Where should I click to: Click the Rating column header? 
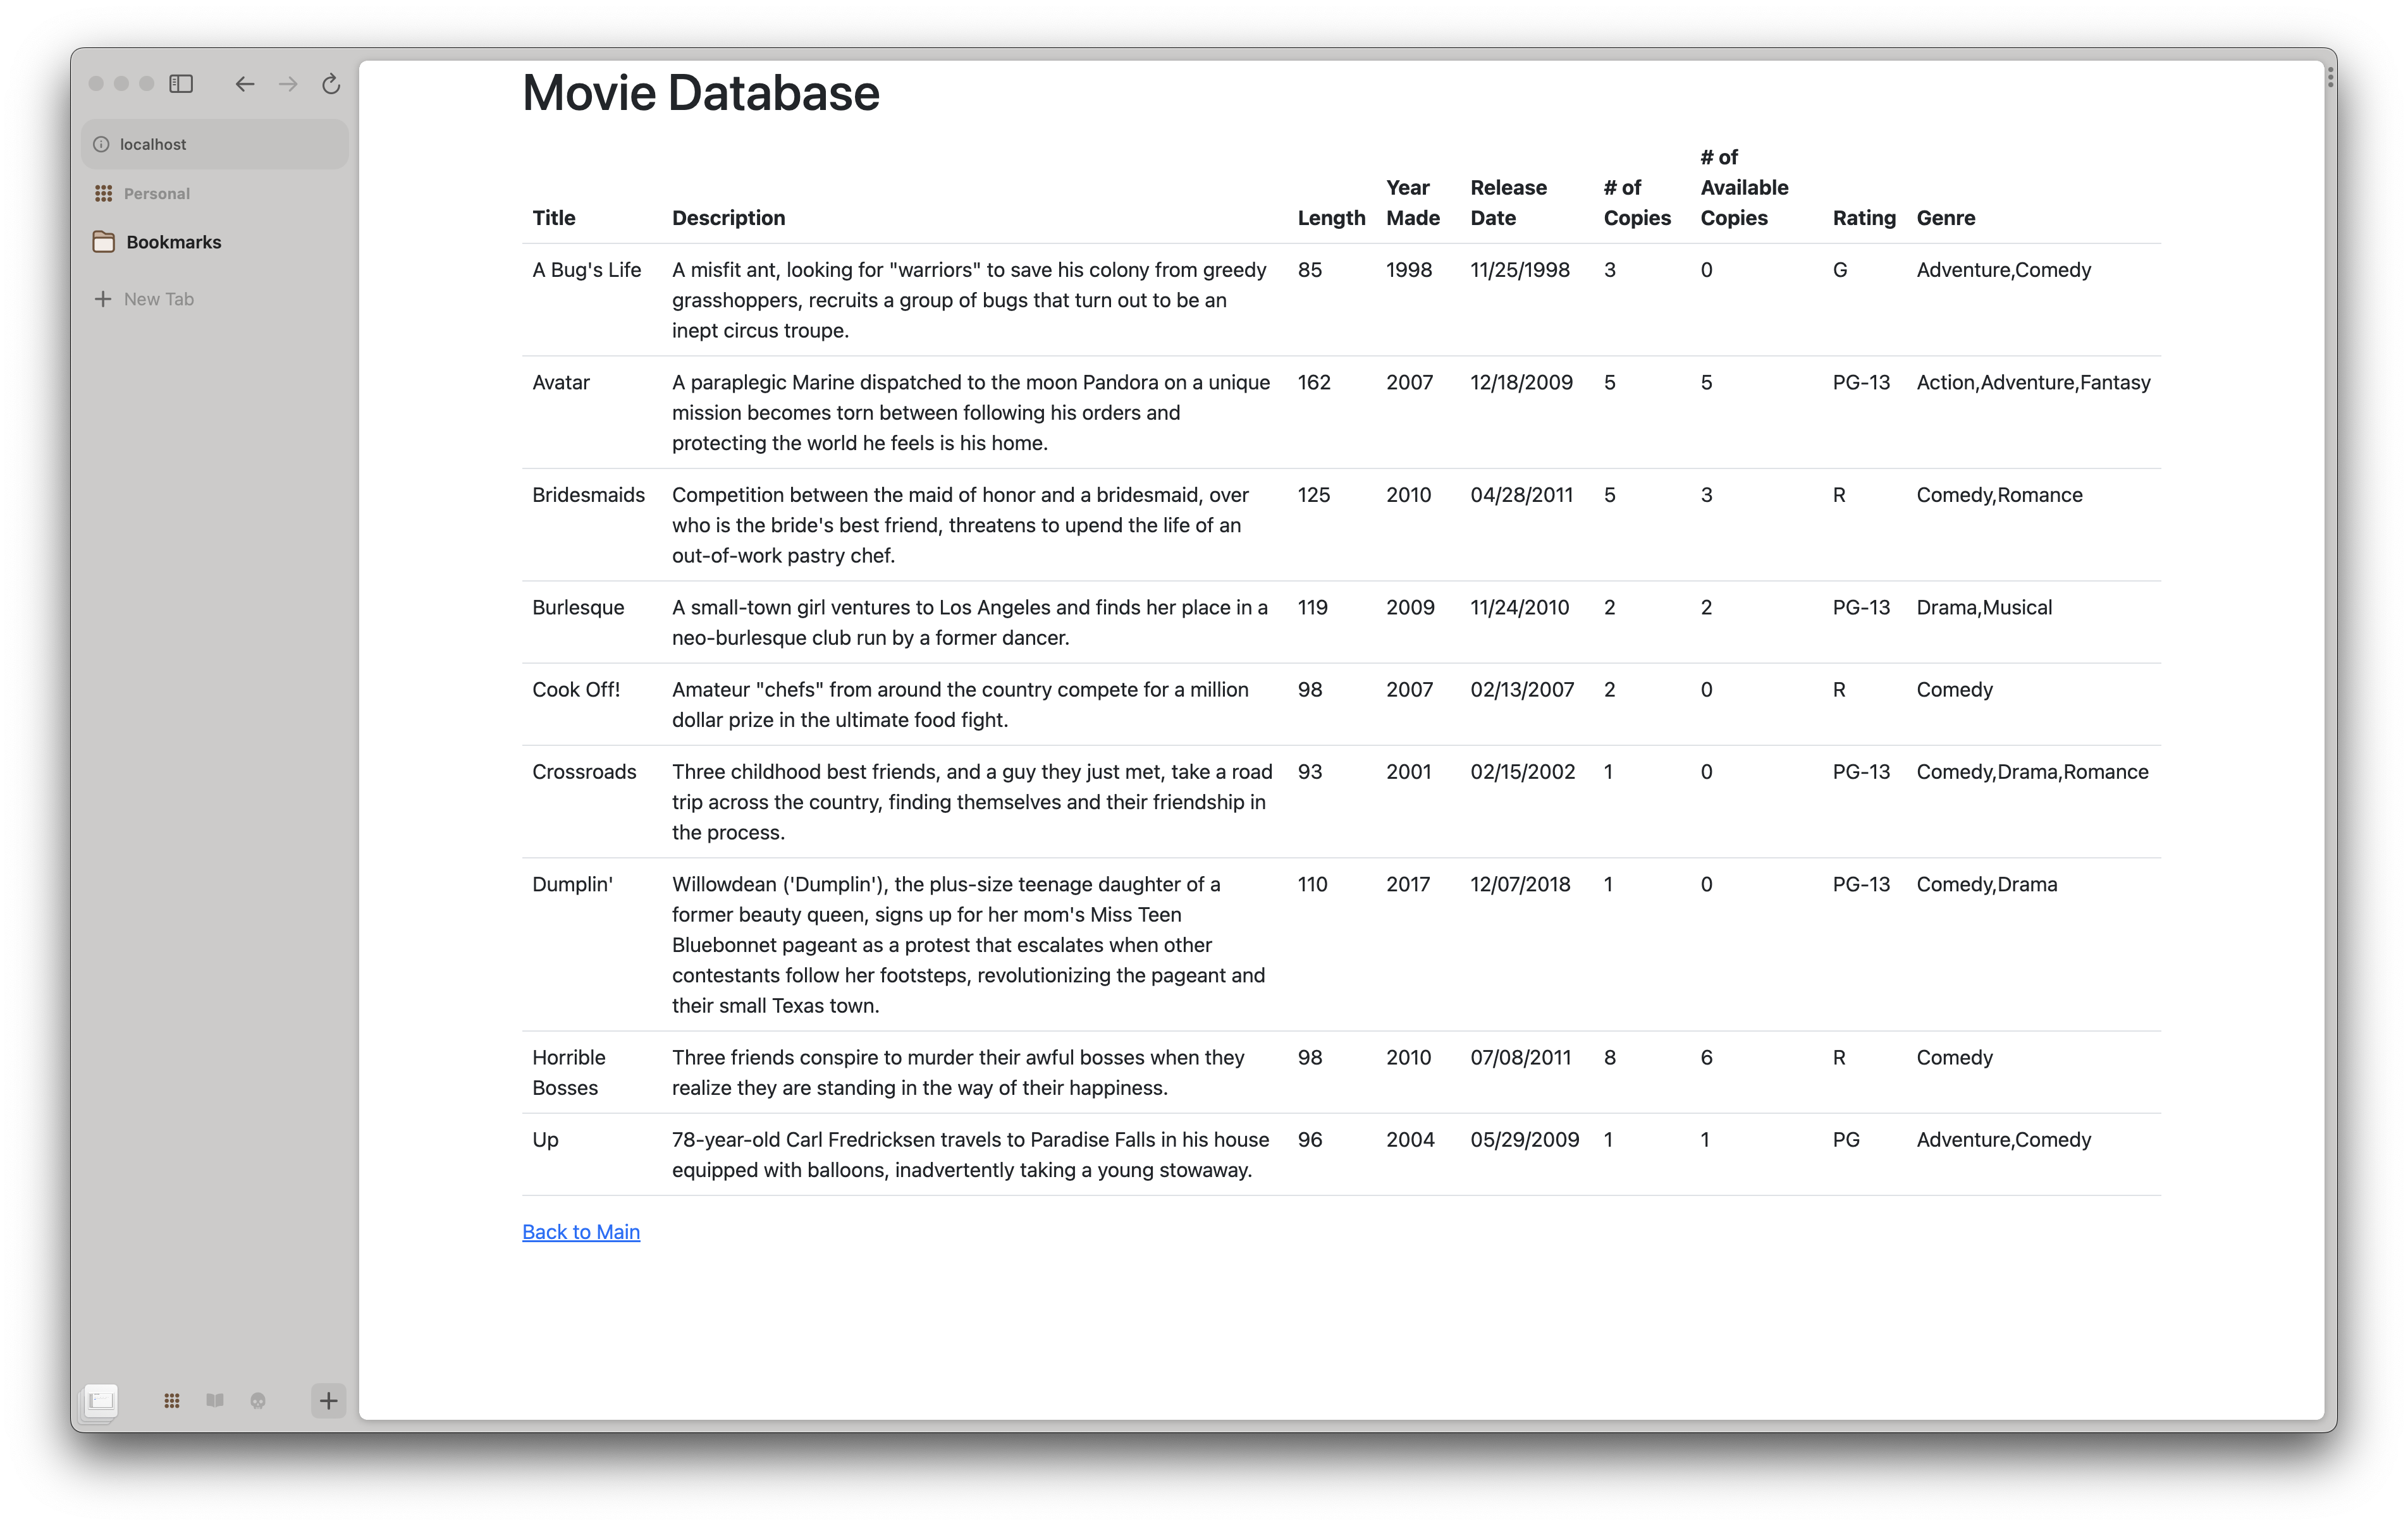pyautogui.click(x=1863, y=217)
